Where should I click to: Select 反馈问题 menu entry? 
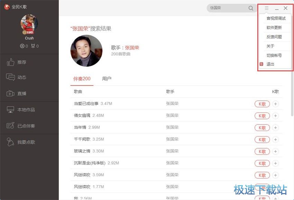(274, 37)
